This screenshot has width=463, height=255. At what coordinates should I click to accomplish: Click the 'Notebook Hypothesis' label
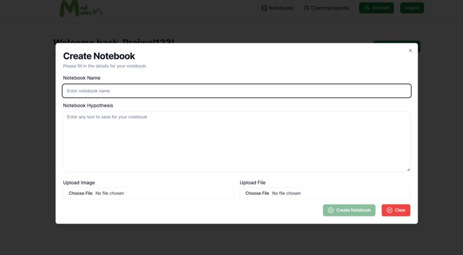88,105
